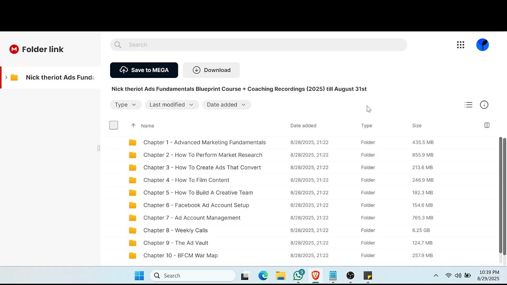Image resolution: width=507 pixels, height=285 pixels.
Task: Click the Download button
Action: pyautogui.click(x=212, y=70)
